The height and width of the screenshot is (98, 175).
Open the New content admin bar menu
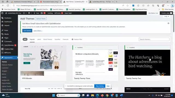(36, 13)
